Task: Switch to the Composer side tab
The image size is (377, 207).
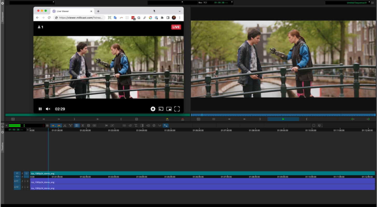Action: point(3,17)
